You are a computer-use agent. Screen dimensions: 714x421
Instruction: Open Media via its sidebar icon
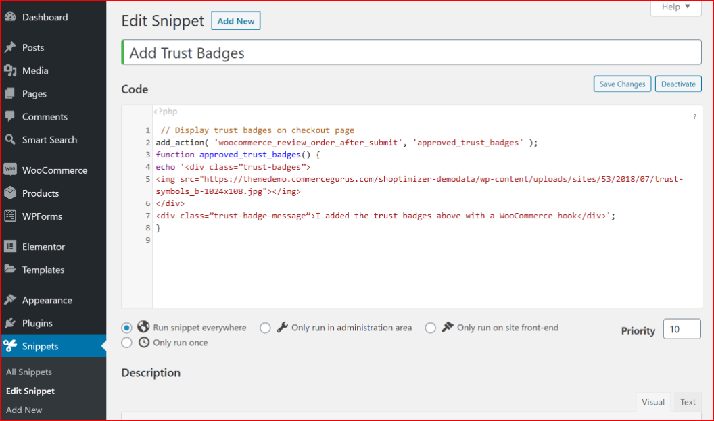click(x=10, y=70)
